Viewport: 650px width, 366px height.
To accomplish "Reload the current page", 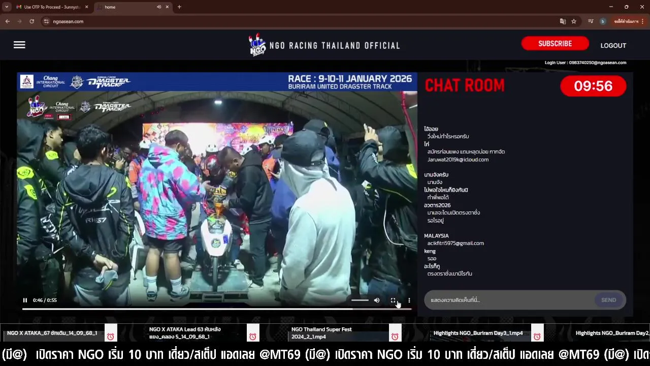I will [31, 21].
